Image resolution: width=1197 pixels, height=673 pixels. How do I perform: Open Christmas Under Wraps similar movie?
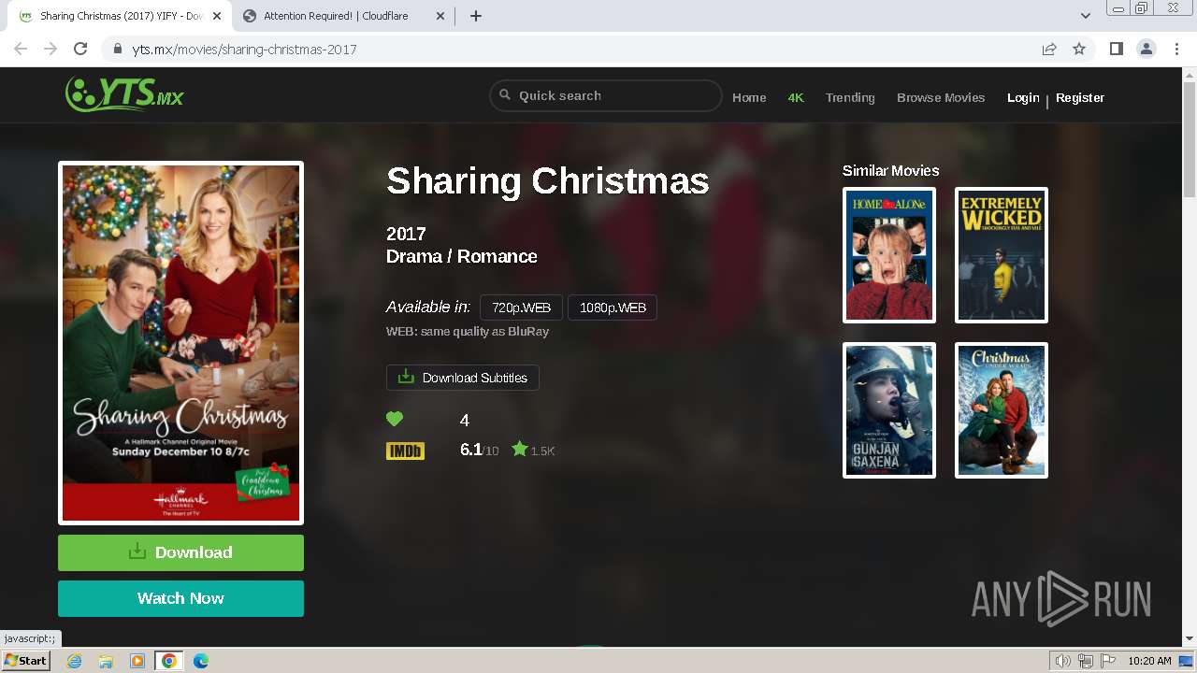[1002, 410]
